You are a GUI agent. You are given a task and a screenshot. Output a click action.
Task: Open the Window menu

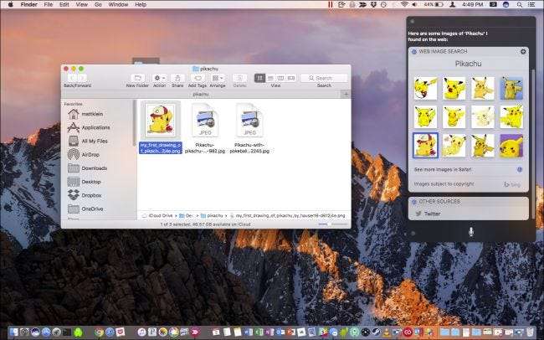click(x=118, y=4)
